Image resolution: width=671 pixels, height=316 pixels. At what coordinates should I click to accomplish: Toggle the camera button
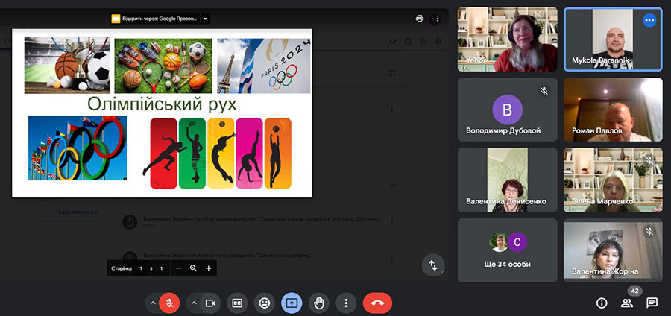pos(210,303)
